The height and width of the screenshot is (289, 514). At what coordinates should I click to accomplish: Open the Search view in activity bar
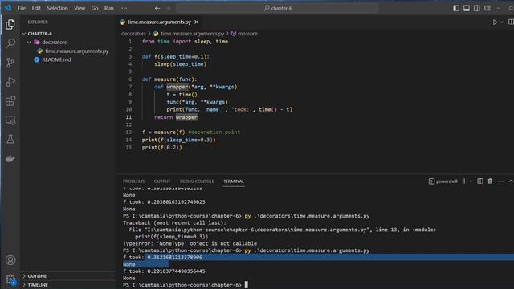(10, 43)
